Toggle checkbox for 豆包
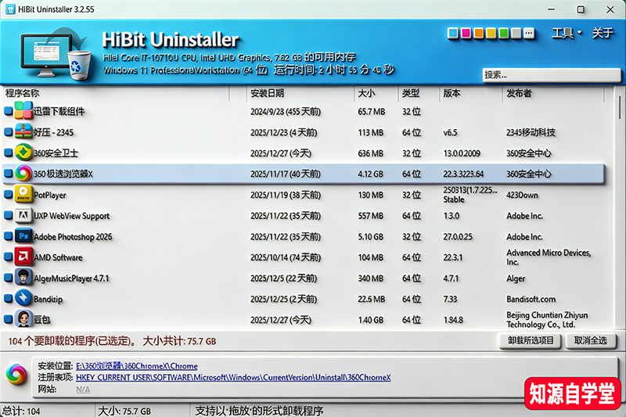 click(x=8, y=319)
